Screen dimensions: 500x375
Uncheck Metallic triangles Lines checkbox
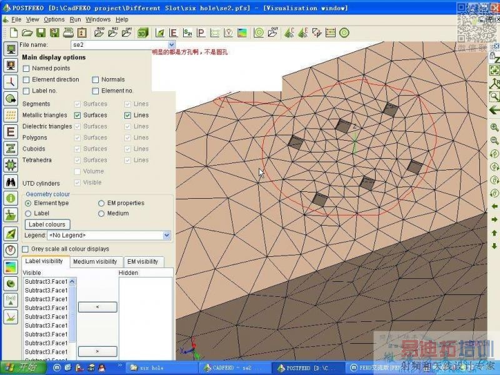tap(127, 115)
